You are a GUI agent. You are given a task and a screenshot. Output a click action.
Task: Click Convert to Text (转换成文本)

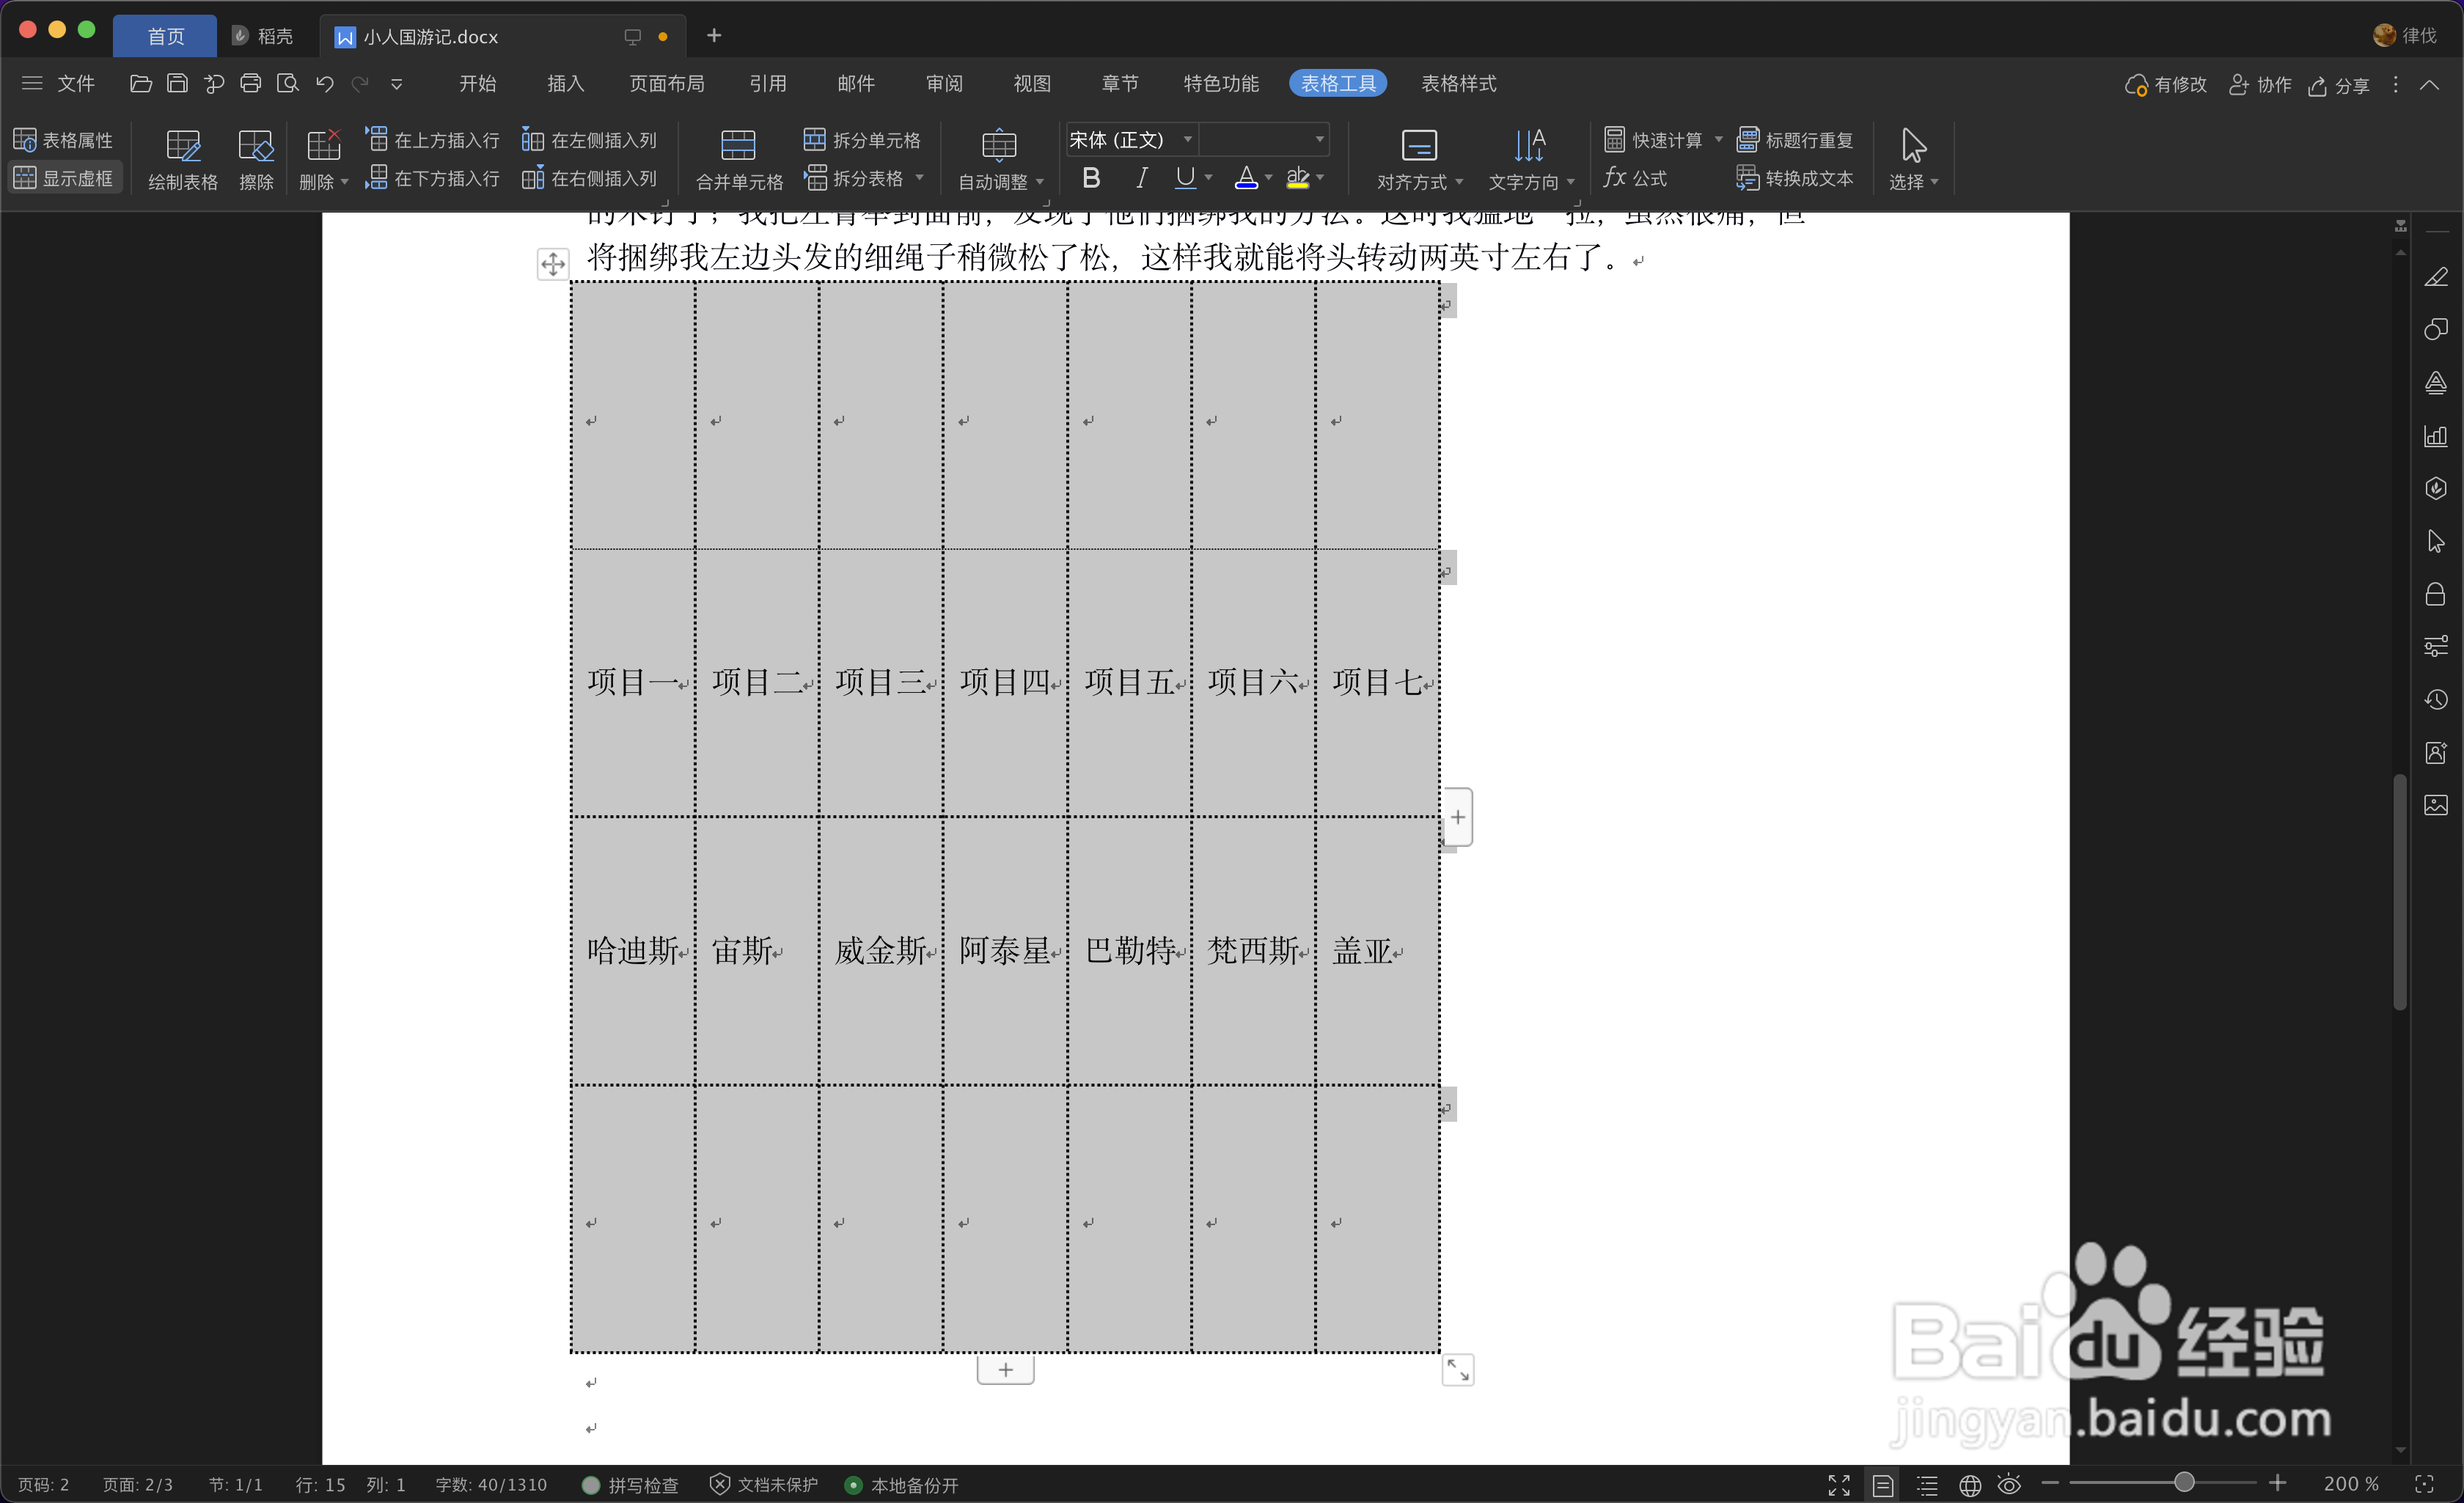[1795, 178]
